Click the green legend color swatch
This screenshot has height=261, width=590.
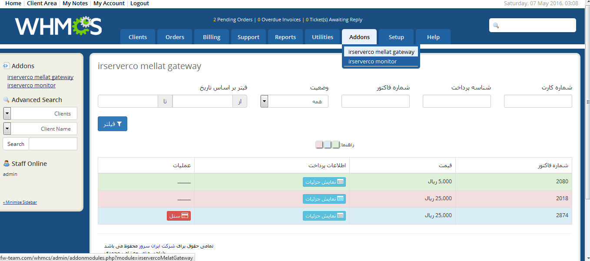point(336,145)
